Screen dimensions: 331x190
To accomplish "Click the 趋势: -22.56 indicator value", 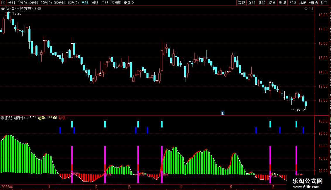I will pyautogui.click(x=47, y=118).
